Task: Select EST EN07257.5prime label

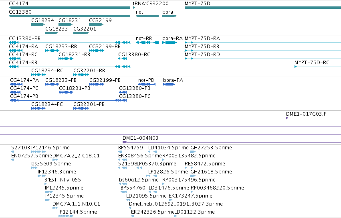Action: coord(32,156)
